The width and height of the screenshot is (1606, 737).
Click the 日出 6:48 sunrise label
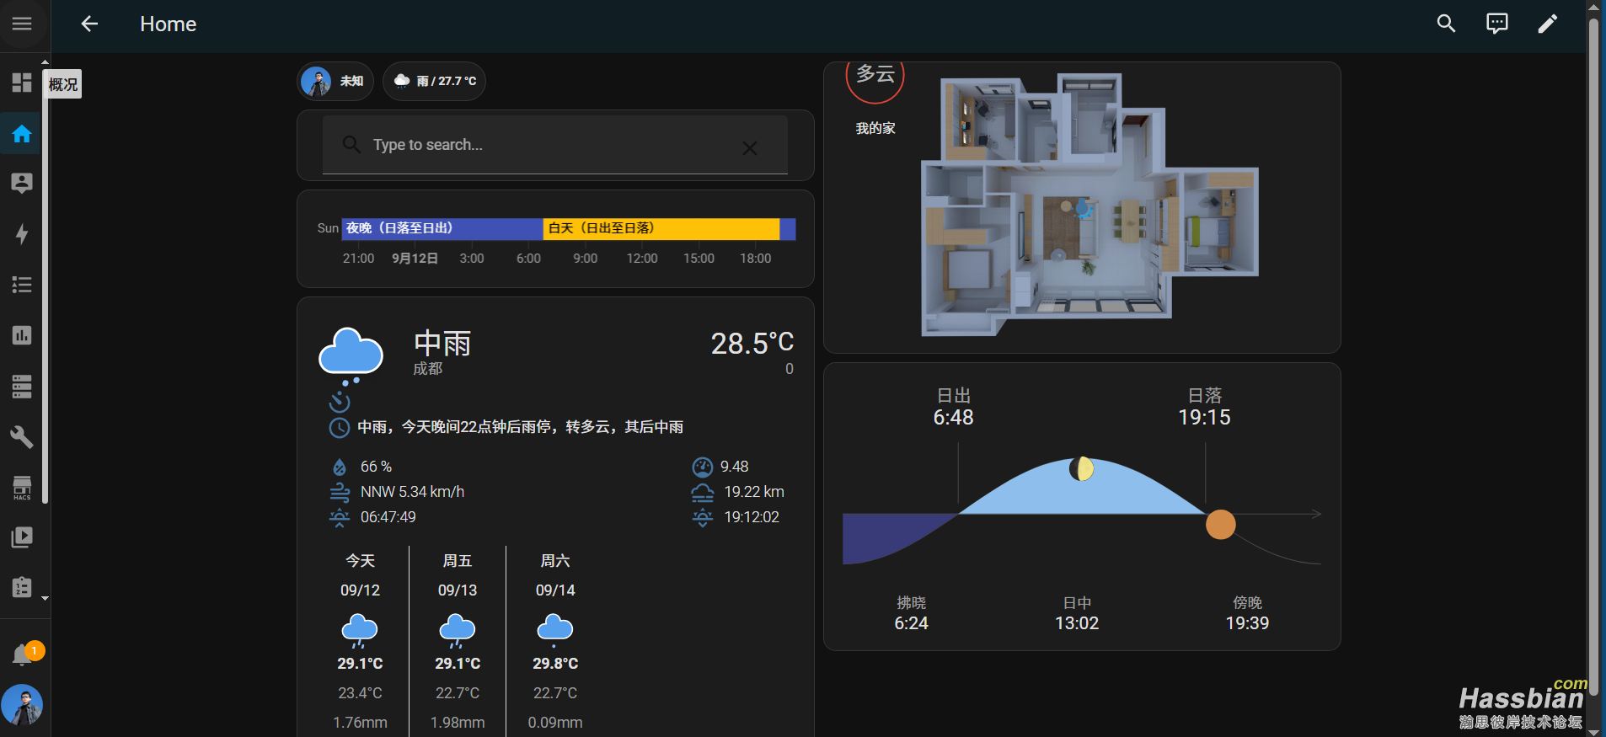953,407
